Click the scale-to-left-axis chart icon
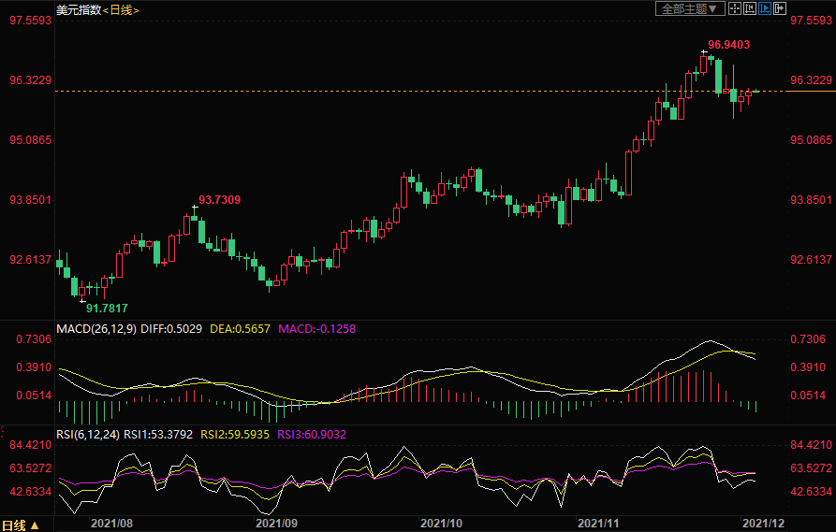 click(750, 8)
